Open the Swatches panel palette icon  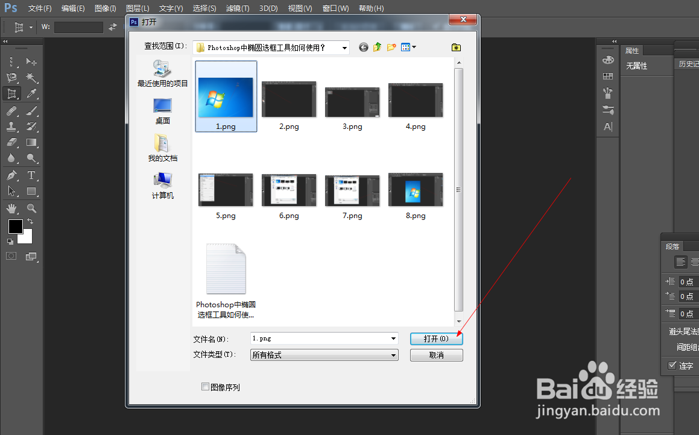(x=608, y=75)
